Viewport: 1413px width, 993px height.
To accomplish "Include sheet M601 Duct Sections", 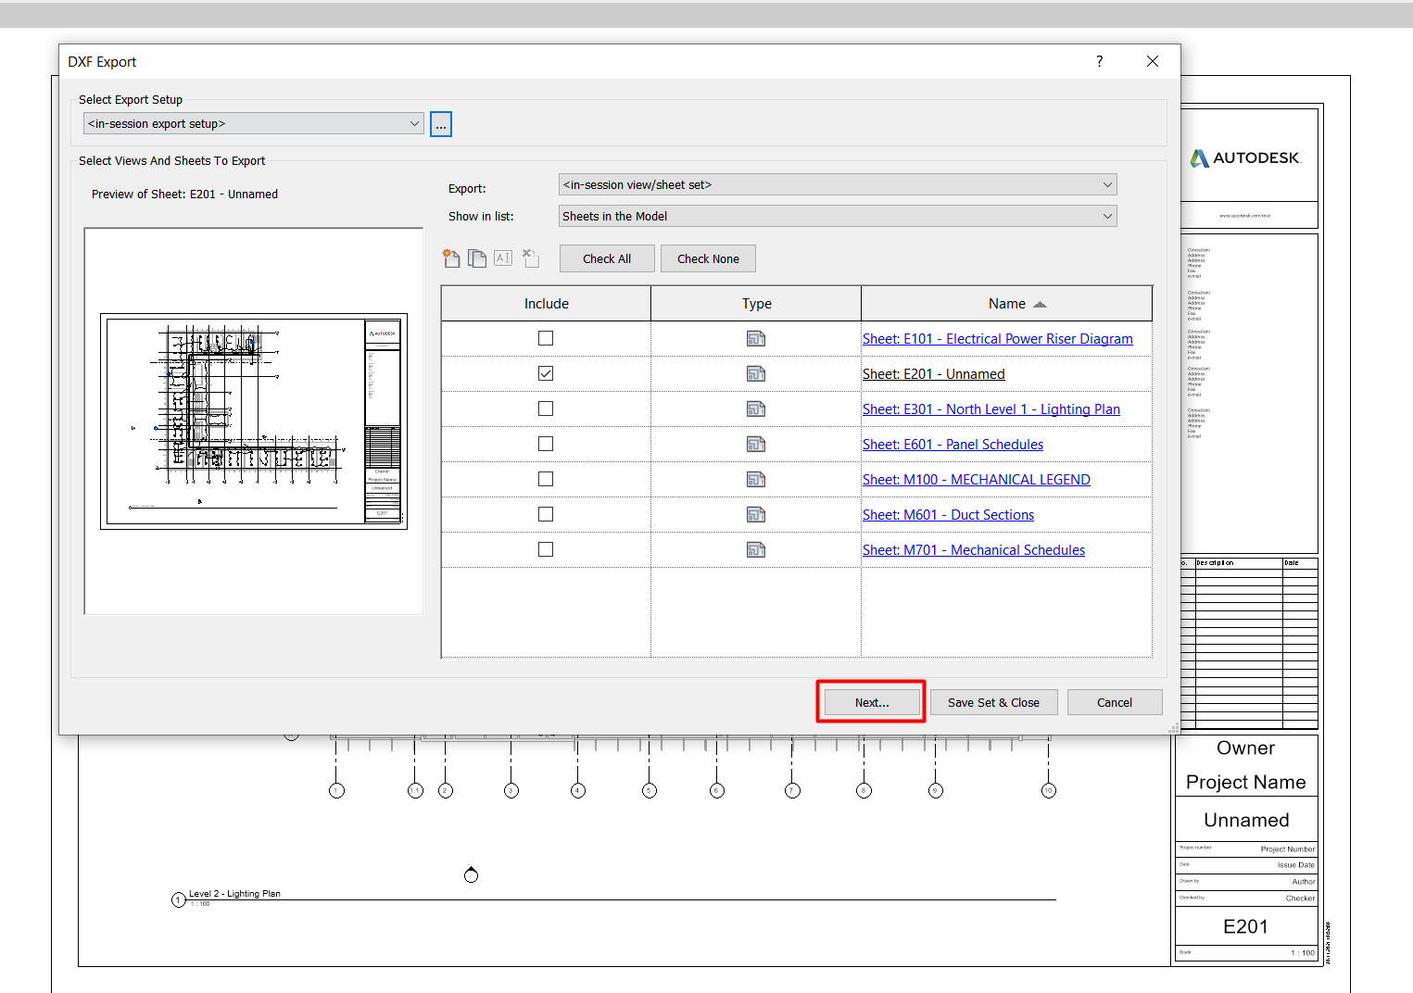I will click(x=546, y=514).
